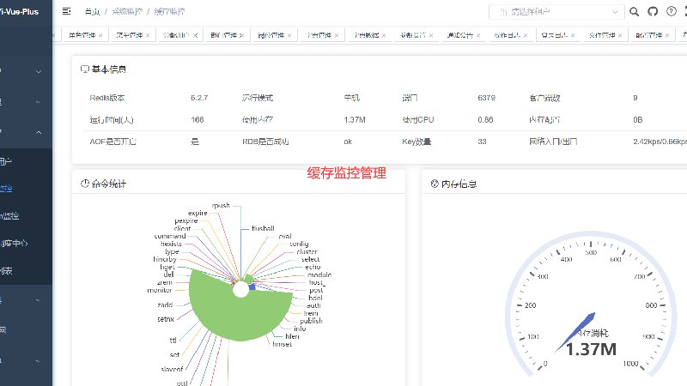Screen dimensions: 687x386
Task: Click the flushall pie label
Action: (263, 228)
